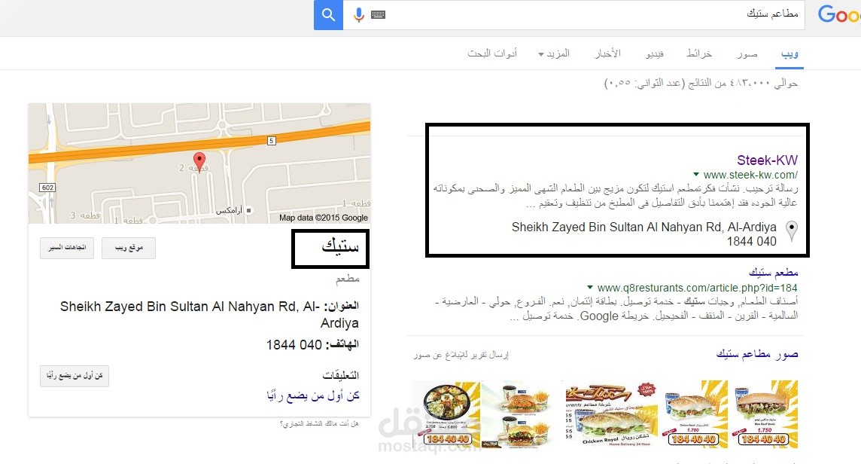Open the on-screen keyboard icon
Image resolution: width=861 pixels, height=464 pixels.
tap(378, 15)
